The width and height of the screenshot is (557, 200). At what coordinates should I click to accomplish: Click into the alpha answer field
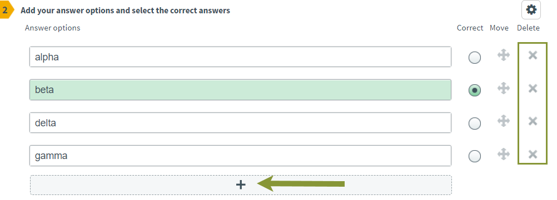240,57
